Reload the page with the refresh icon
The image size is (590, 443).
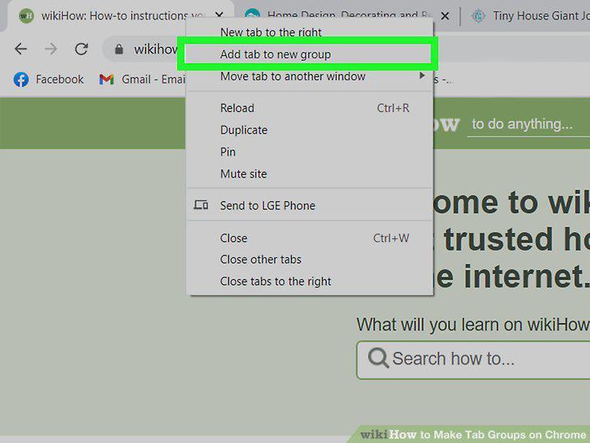(x=81, y=49)
